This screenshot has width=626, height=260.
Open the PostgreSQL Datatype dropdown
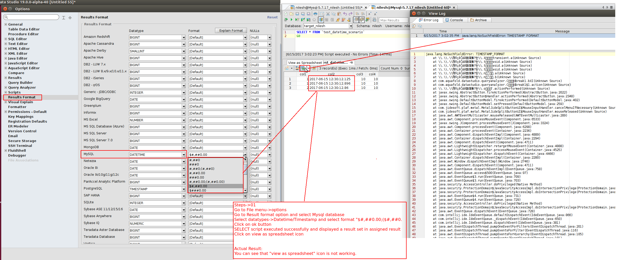tap(184, 189)
